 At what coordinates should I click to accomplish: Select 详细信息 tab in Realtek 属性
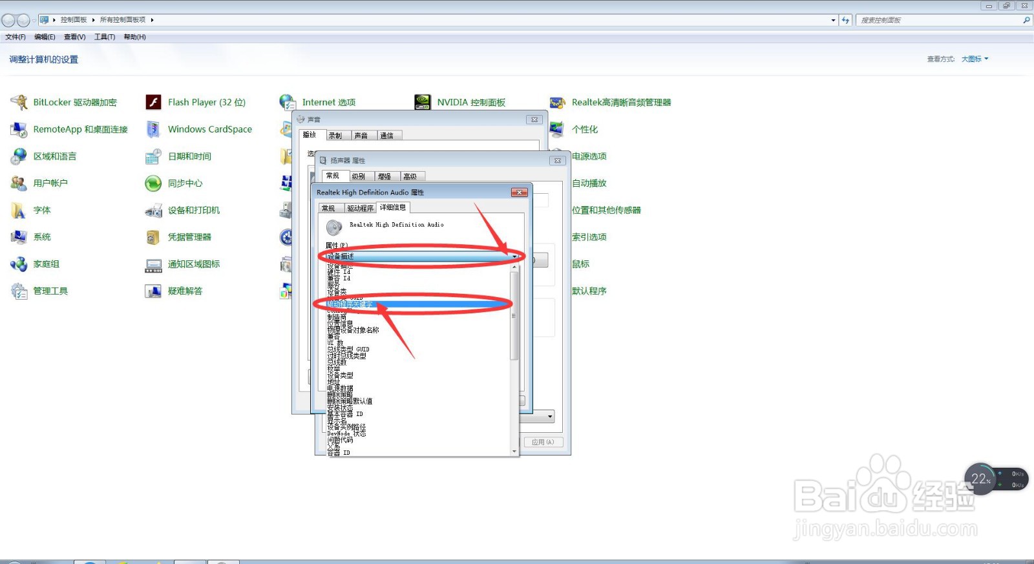coord(393,207)
